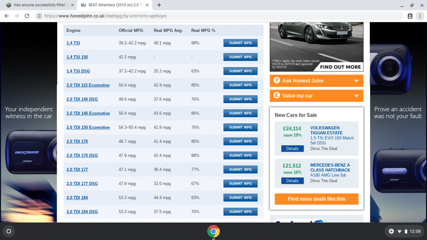Submit MPG for 2.0 TDI 150 Ecomotive
427x240 pixels.
click(240, 127)
